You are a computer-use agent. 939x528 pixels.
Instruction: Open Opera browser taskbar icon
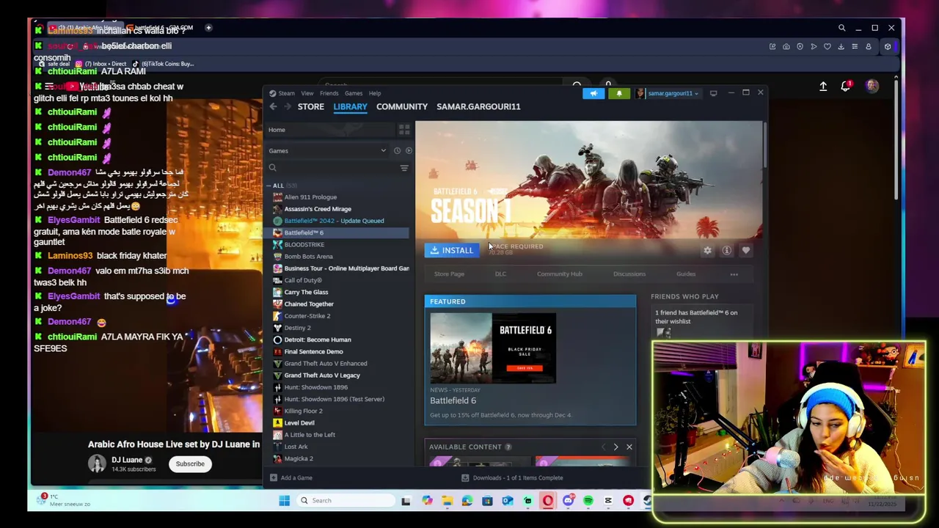coord(548,501)
